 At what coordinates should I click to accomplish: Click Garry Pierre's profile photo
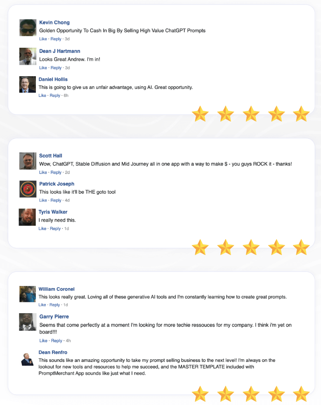point(28,322)
